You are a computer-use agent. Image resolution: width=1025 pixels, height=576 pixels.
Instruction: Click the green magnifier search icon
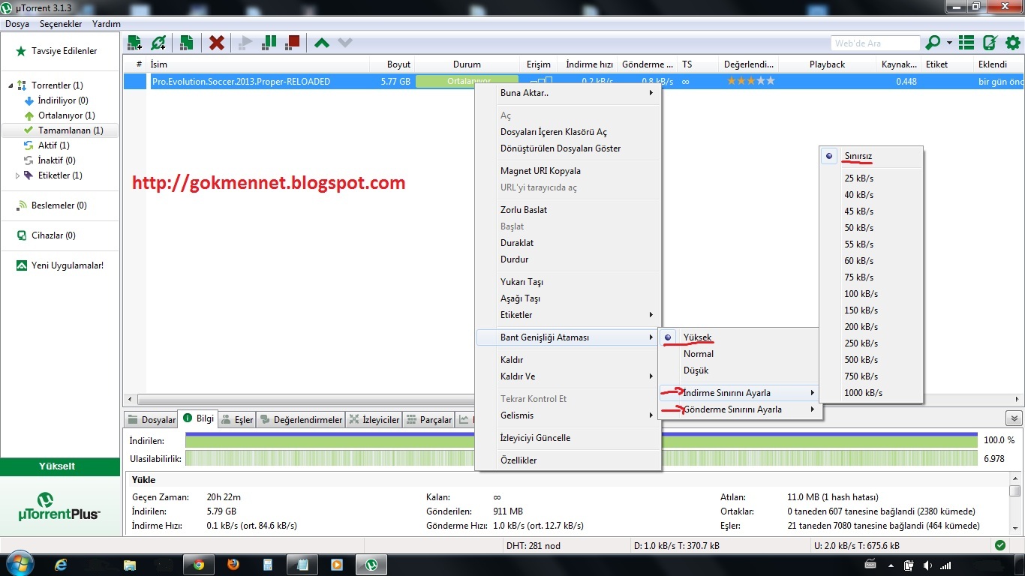[x=933, y=43]
